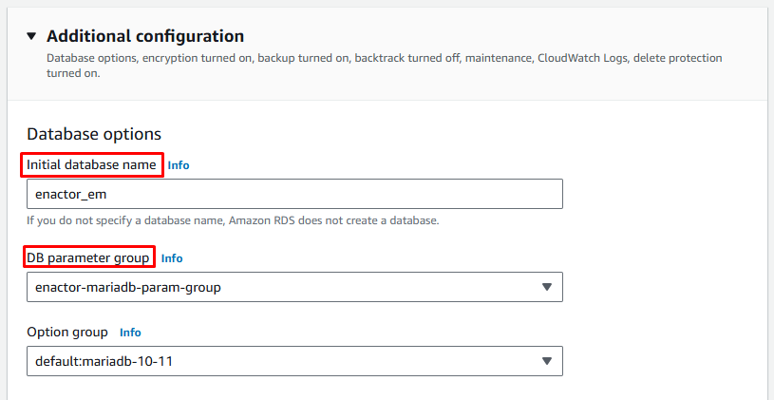Click arrow icon on Option group select

[546, 361]
